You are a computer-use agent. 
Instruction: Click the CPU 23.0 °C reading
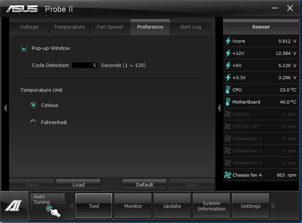pyautogui.click(x=288, y=90)
